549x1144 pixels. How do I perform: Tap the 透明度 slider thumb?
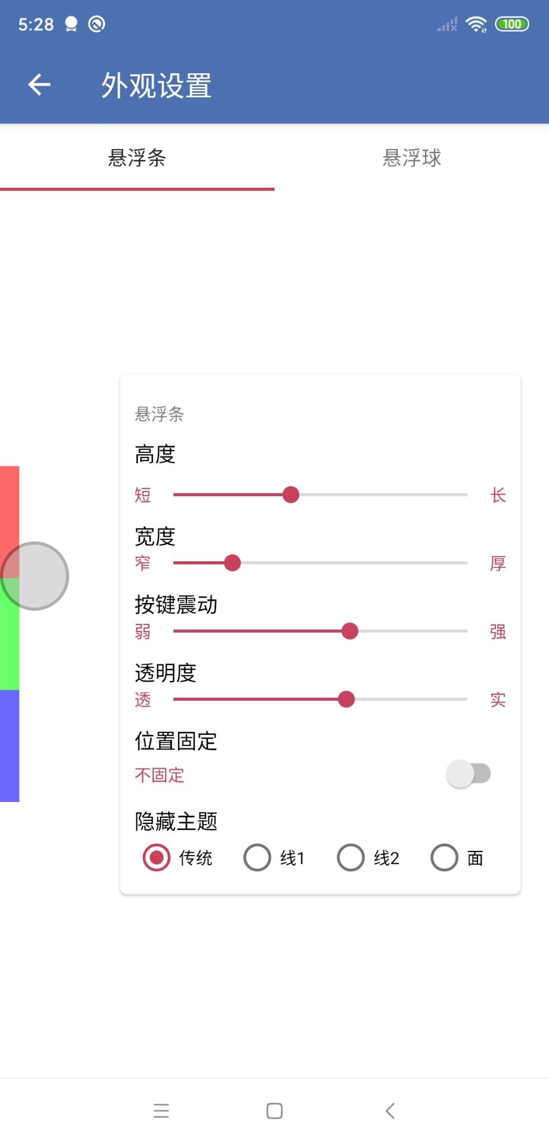click(346, 700)
